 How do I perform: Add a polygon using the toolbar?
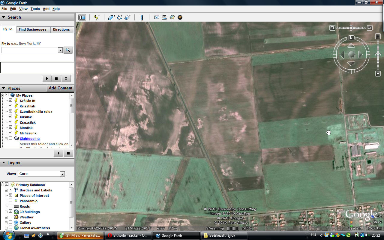(111, 17)
